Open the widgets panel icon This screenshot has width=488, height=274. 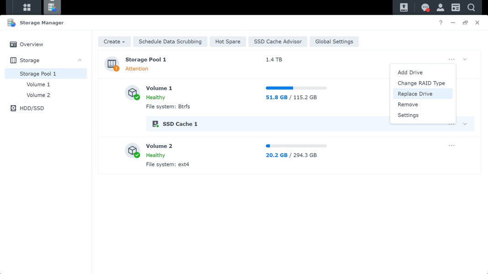click(x=456, y=7)
